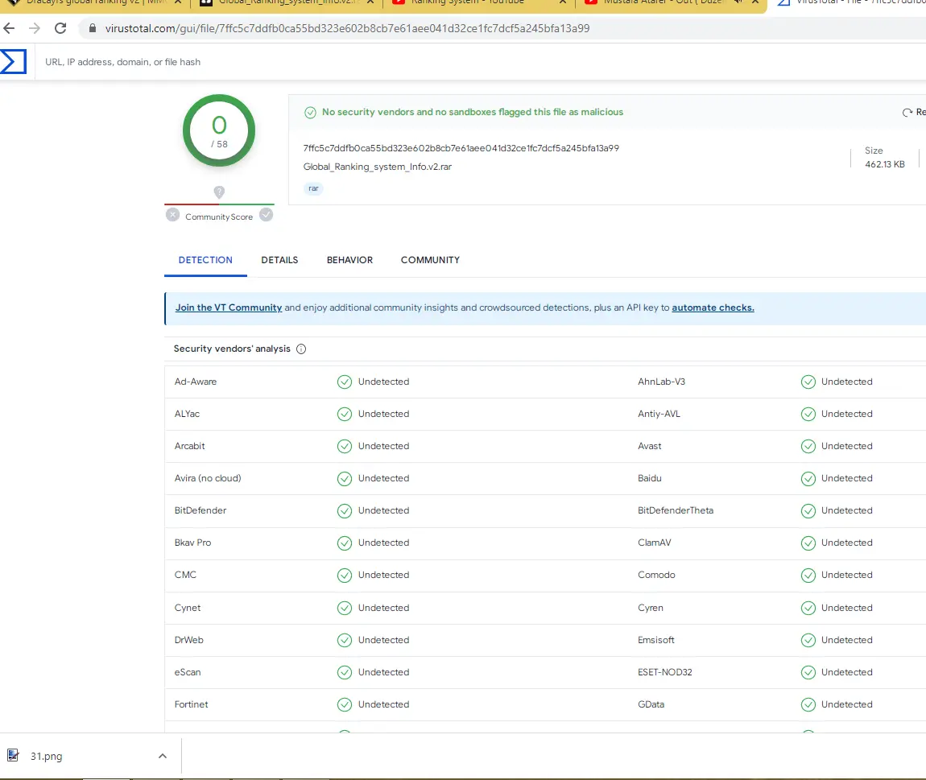The width and height of the screenshot is (926, 780).
Task: Click the Undetected result for Avast
Action: coord(847,446)
